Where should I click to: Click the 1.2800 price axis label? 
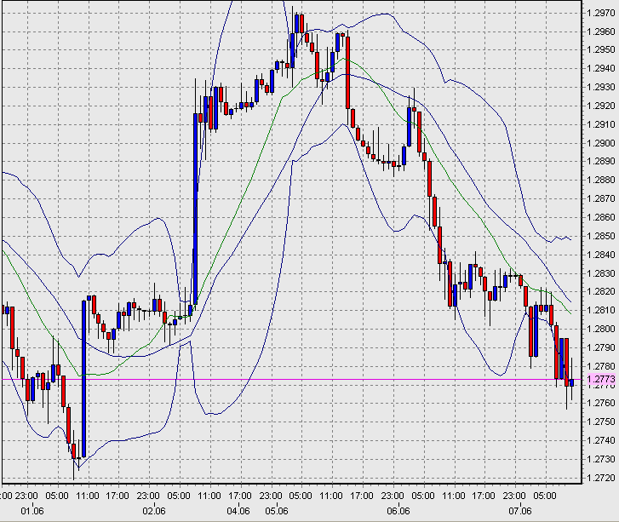(x=601, y=329)
